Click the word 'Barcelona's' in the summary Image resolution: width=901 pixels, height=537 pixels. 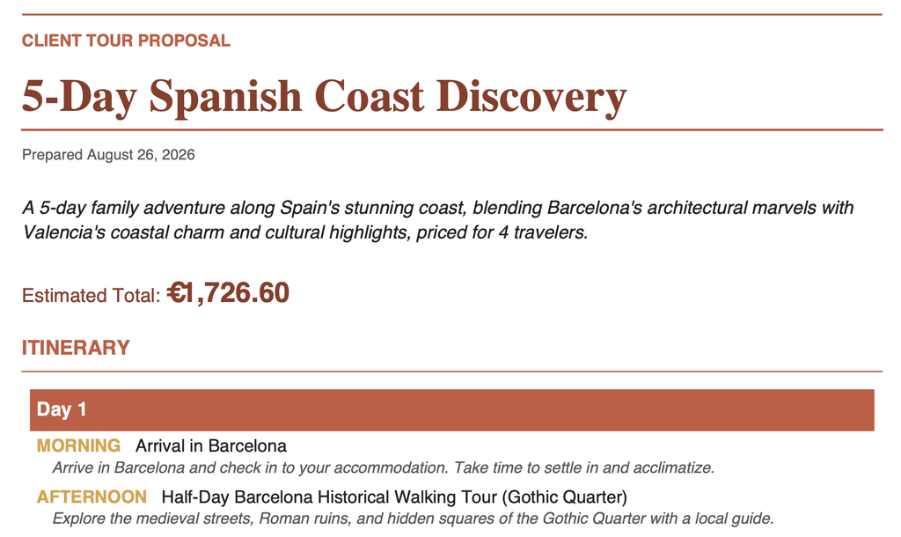click(x=595, y=208)
